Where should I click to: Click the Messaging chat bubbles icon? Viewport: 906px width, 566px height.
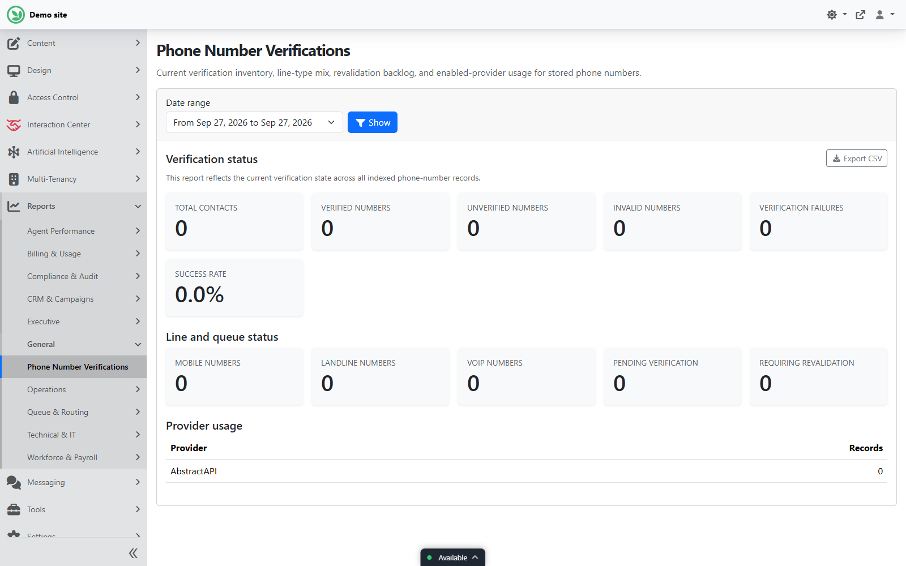pos(14,482)
